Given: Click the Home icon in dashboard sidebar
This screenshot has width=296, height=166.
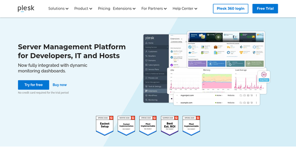Looking at the screenshot, I should coord(146,43).
